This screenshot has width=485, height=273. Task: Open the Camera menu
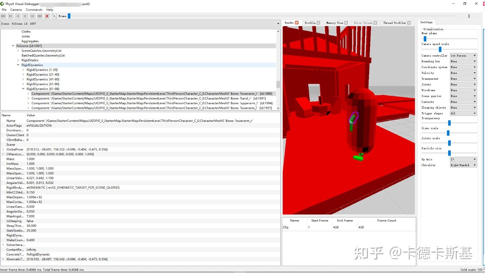click(16, 10)
